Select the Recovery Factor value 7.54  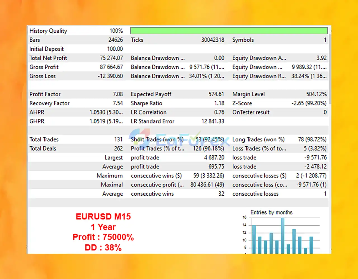[118, 103]
